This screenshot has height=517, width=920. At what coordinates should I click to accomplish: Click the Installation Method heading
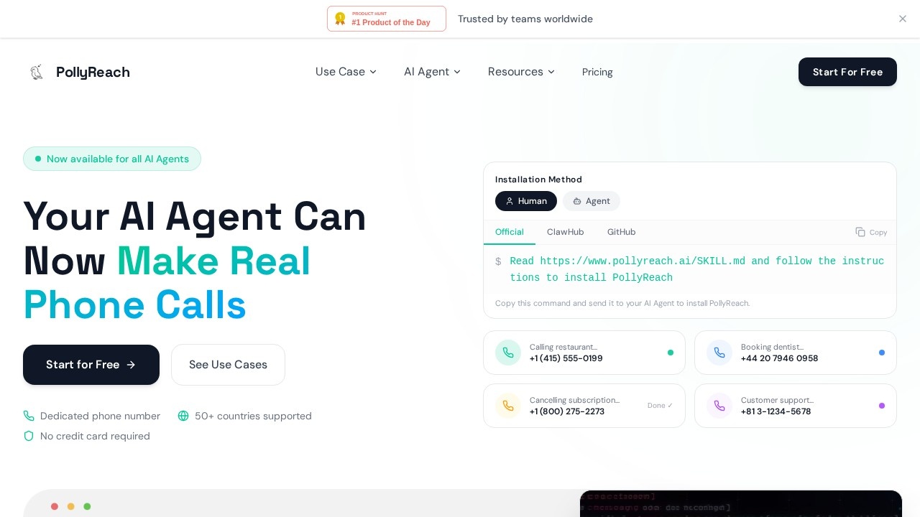538,180
